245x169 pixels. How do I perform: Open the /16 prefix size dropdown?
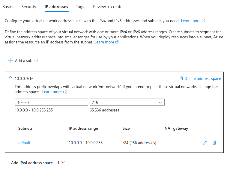click(127, 102)
